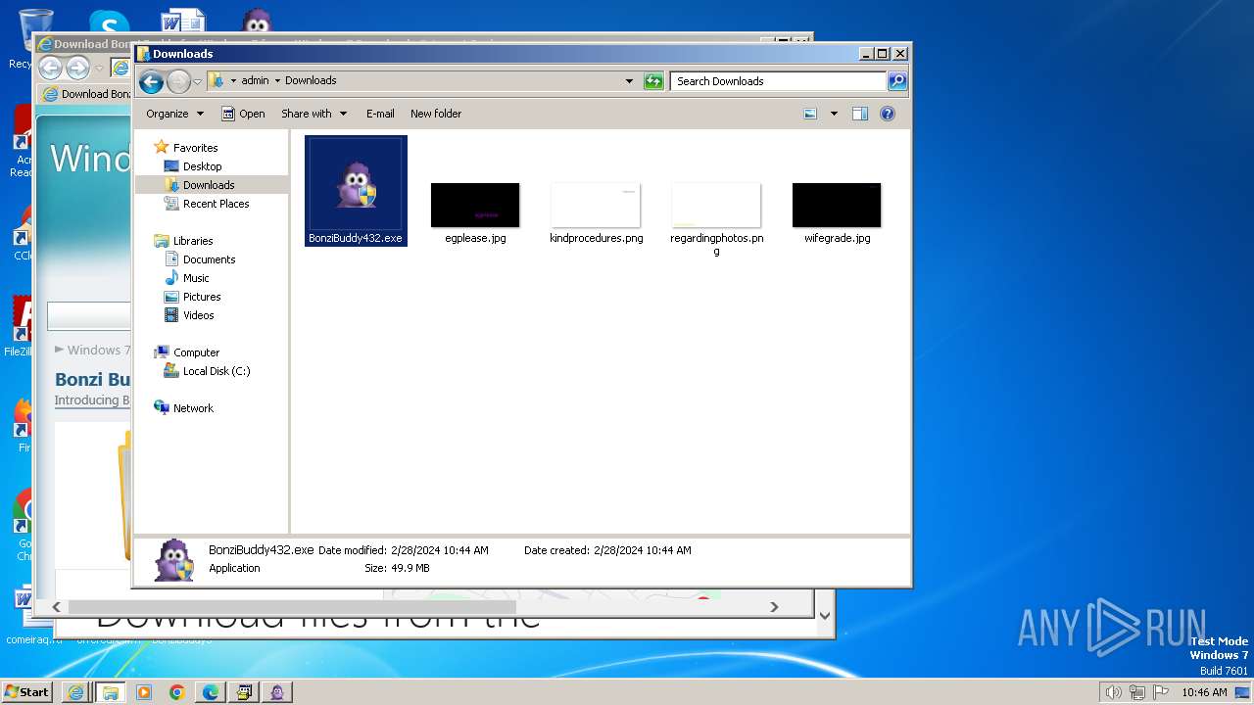Open the view options dropdown arrow
The width and height of the screenshot is (1254, 705).
click(x=834, y=114)
